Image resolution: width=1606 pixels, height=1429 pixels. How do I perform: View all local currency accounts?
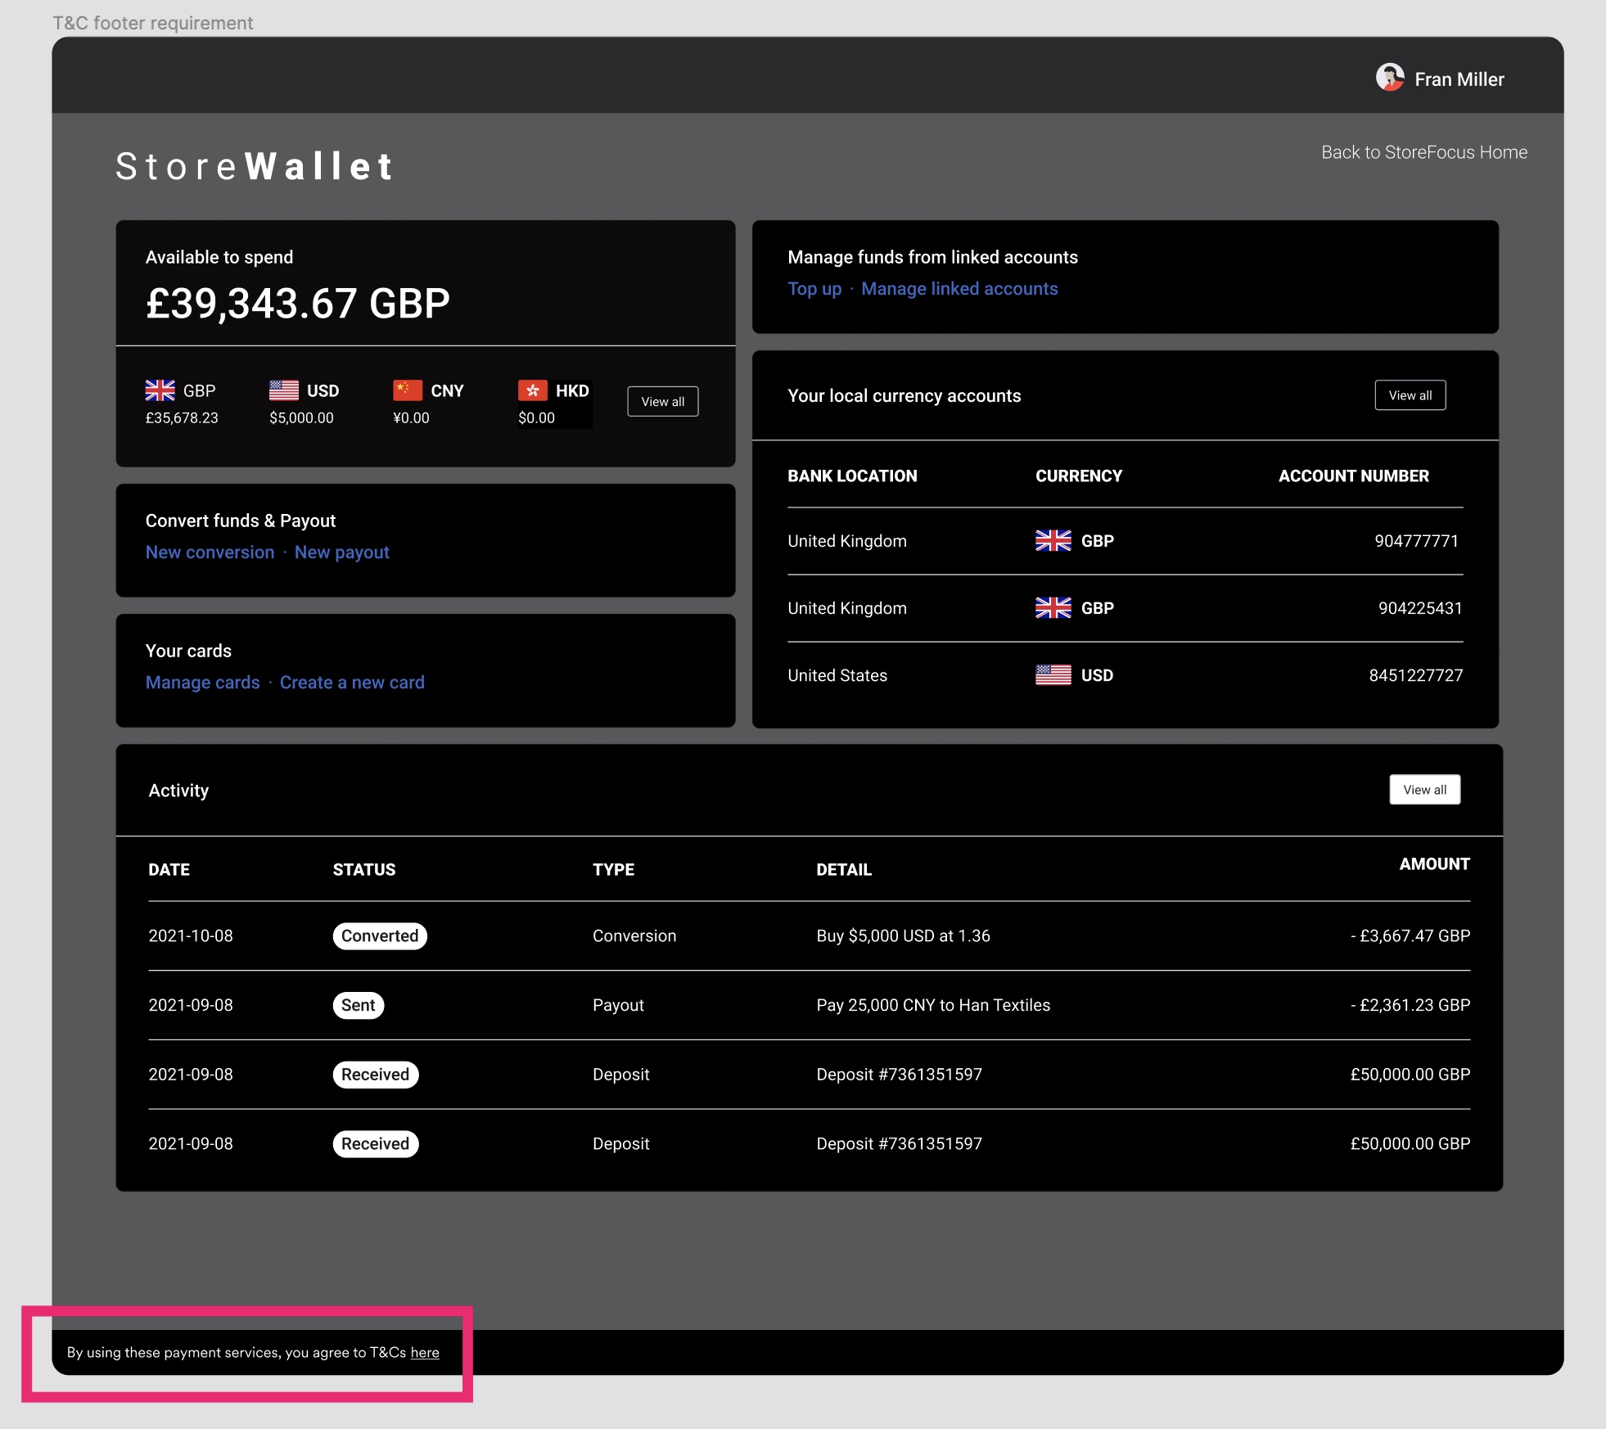pyautogui.click(x=1410, y=395)
